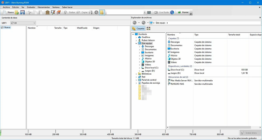The height and width of the screenshot is (140, 262).
Task: Select Disco local (C:) in file list
Action: [177, 70]
